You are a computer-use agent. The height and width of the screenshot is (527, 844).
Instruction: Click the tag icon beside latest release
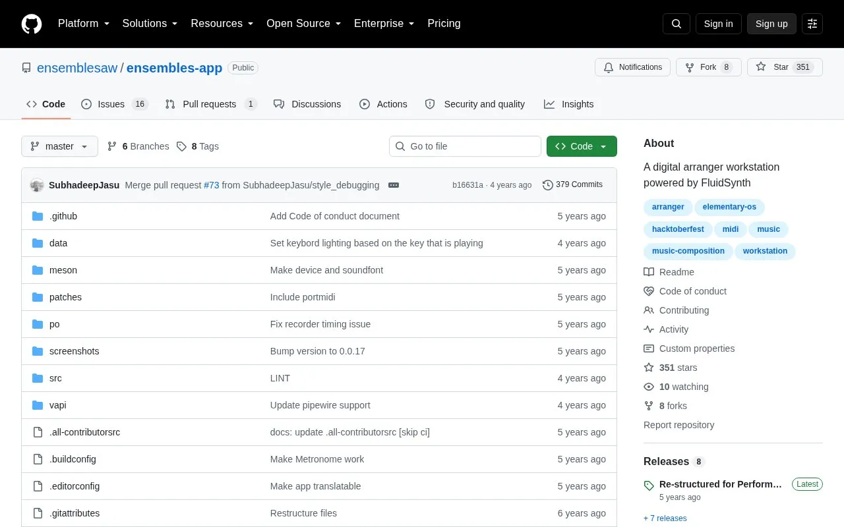(x=649, y=485)
